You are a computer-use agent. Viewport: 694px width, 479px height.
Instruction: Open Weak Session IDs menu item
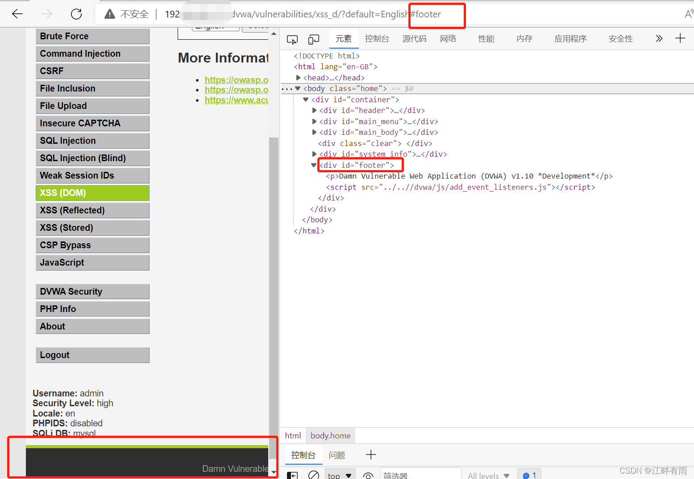tap(92, 175)
